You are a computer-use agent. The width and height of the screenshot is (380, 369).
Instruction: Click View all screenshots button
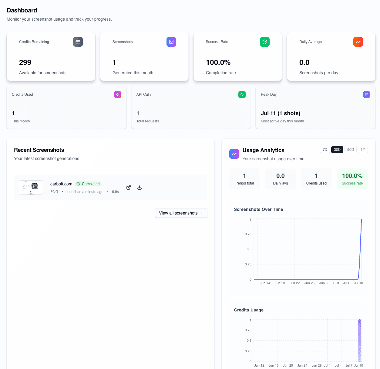[x=181, y=213]
